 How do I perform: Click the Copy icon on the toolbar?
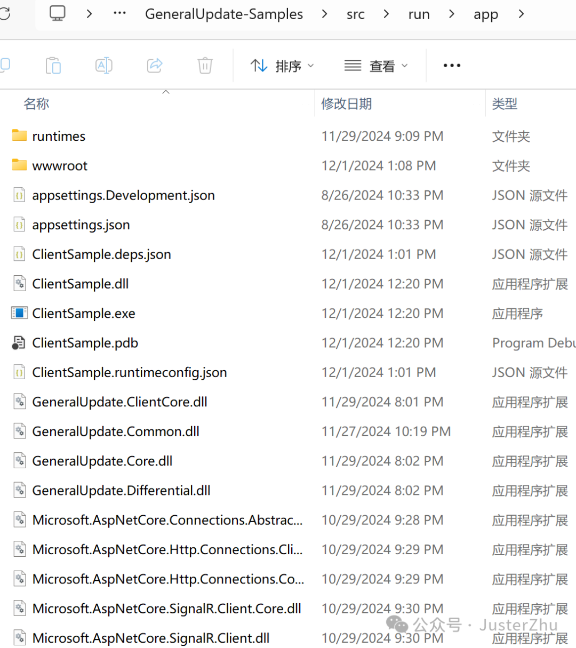click(x=53, y=65)
